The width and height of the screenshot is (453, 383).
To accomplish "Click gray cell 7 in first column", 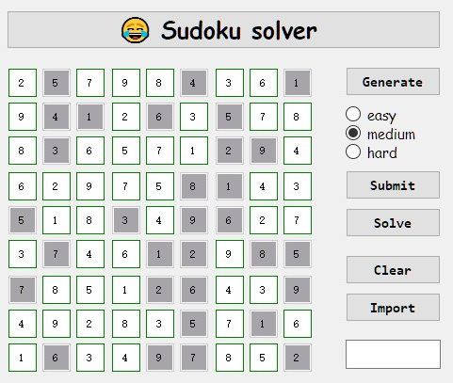I will point(23,290).
